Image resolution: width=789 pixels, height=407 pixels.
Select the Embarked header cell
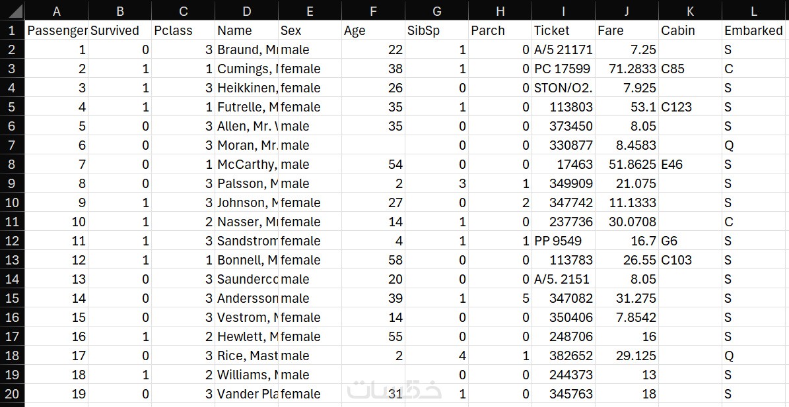(x=755, y=30)
